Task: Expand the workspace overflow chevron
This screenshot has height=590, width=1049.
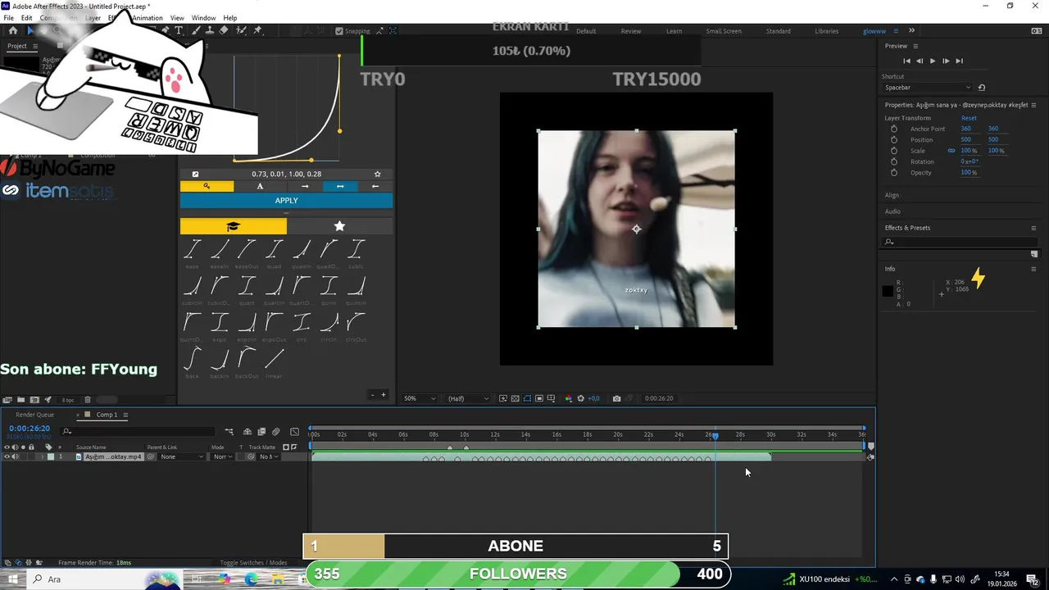Action: pos(911,30)
